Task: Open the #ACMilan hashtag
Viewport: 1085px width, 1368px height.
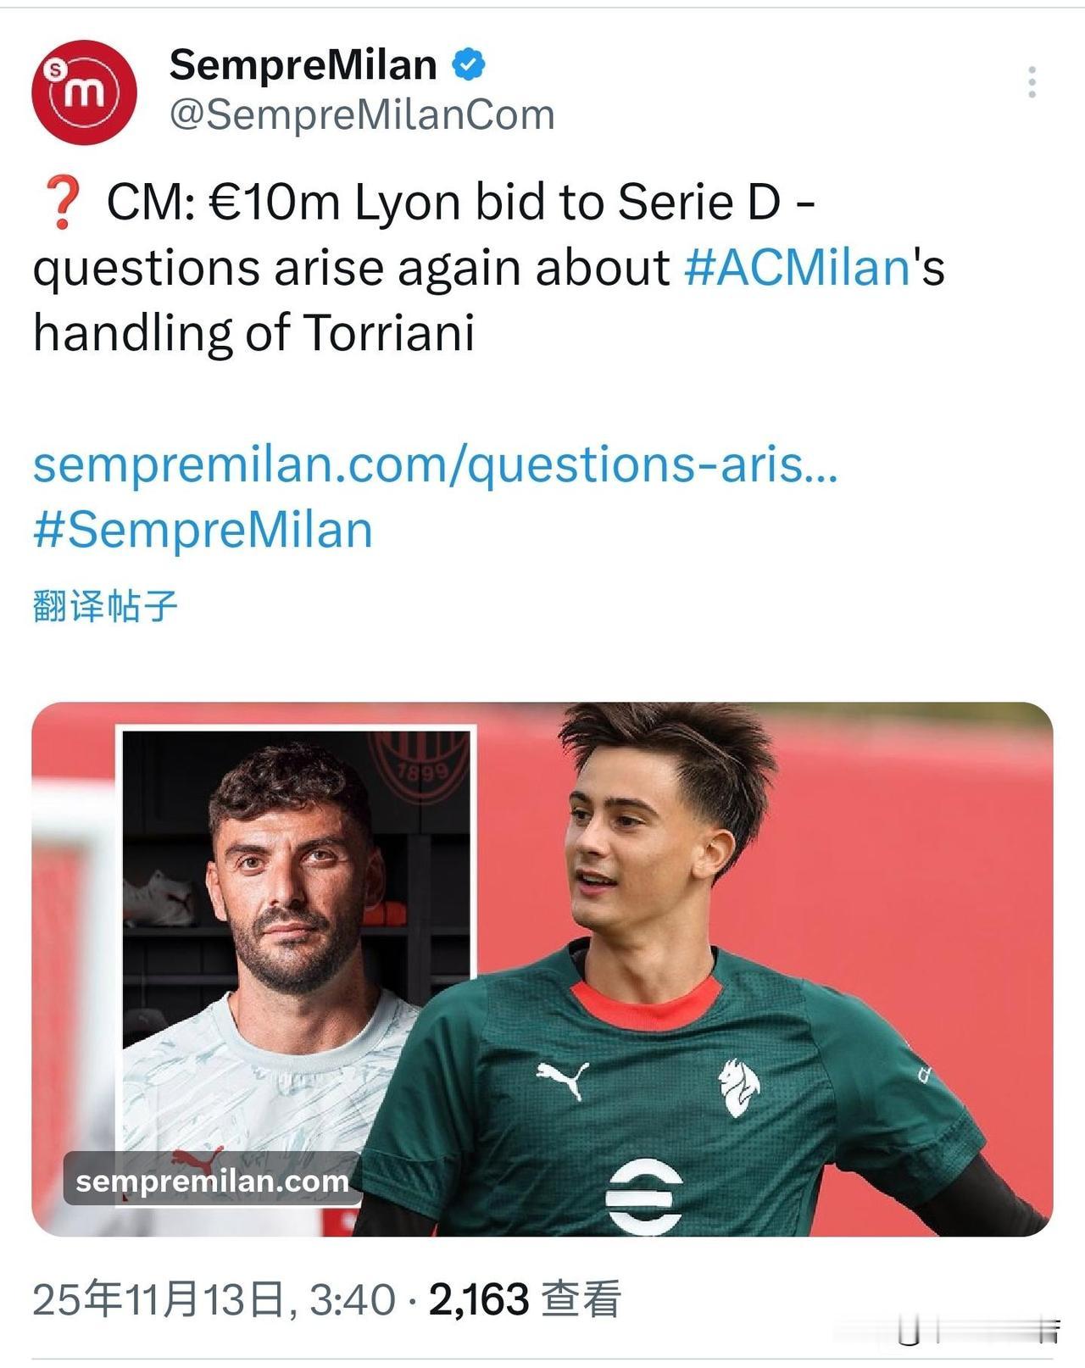Action: [797, 268]
